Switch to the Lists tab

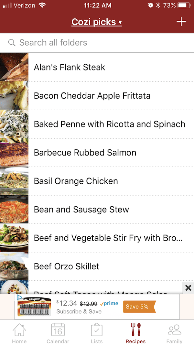pyautogui.click(x=97, y=333)
